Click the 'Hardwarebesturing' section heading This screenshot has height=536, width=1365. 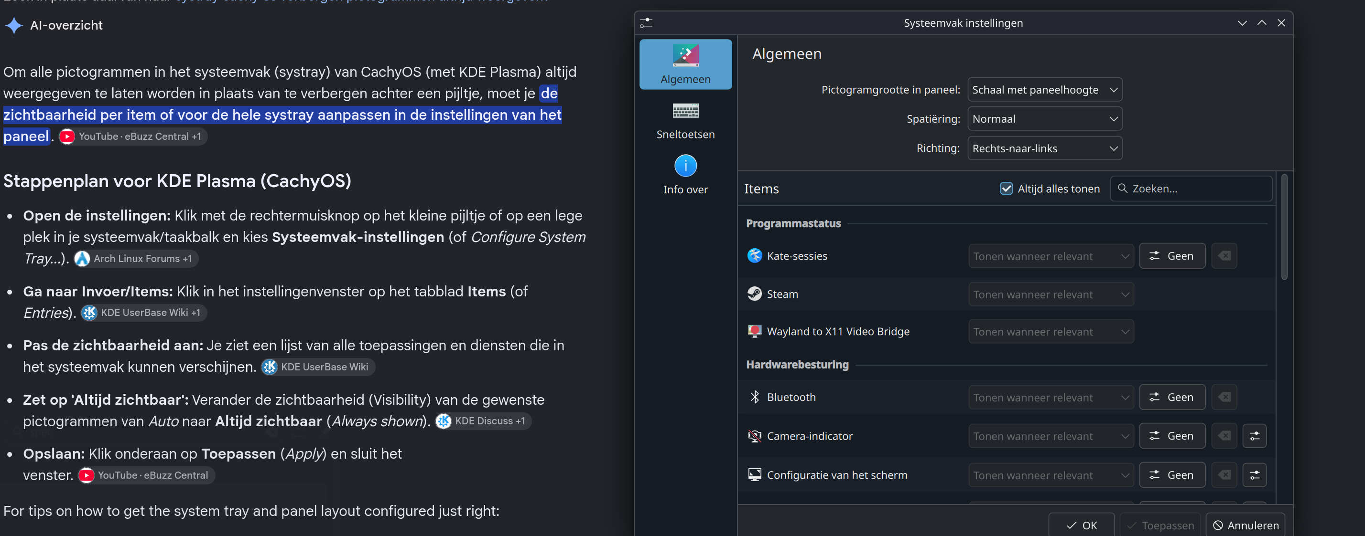coord(797,365)
